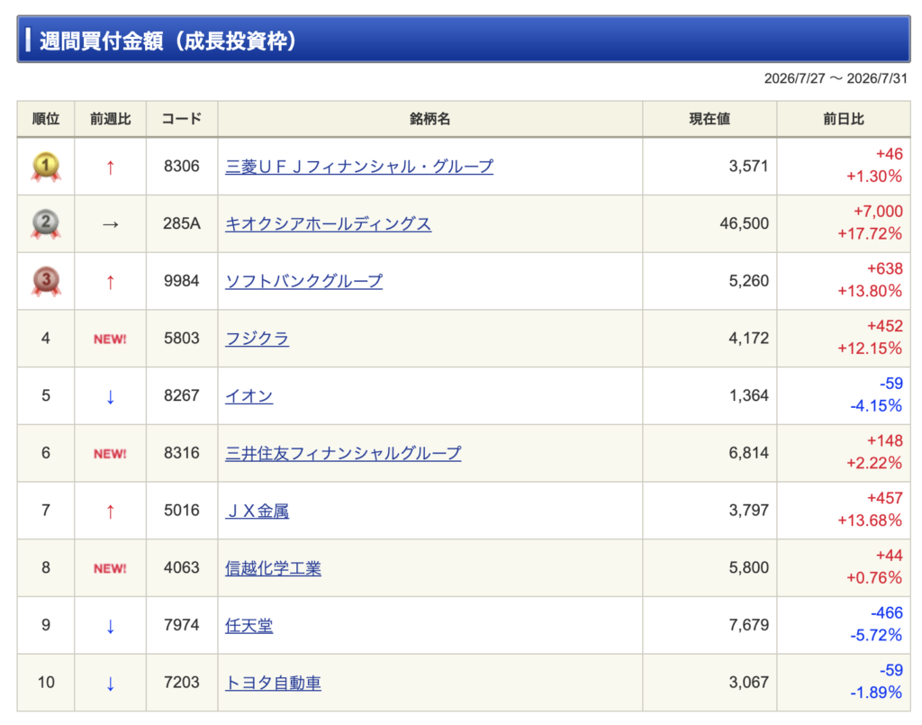Click blue down arrow in イオン row

pyautogui.click(x=110, y=397)
